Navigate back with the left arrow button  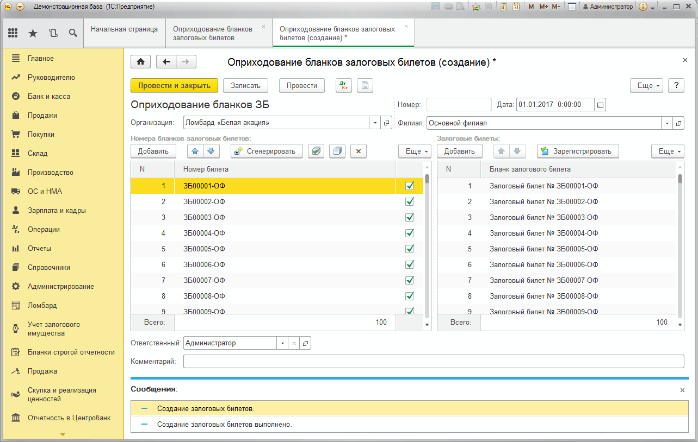pyautogui.click(x=166, y=62)
